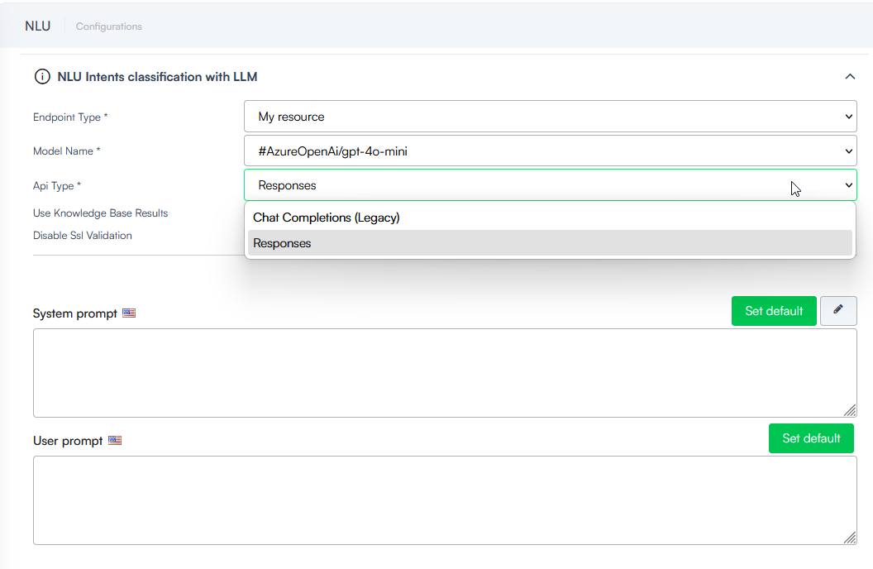873x569 pixels.
Task: Collapse the NLU Intents classification section
Action: pos(849,77)
